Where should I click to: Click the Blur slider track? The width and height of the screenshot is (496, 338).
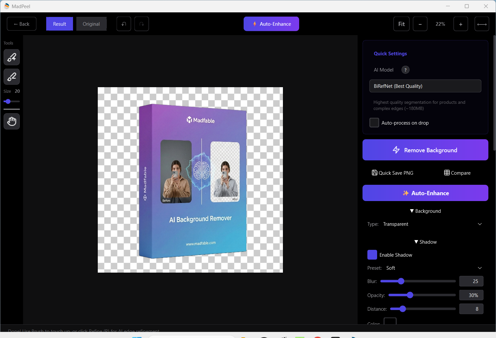[x=418, y=281]
